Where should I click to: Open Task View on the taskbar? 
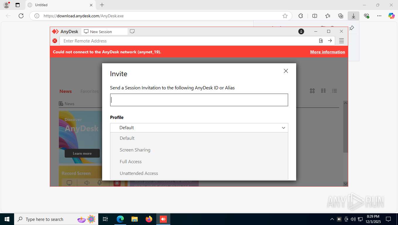(105, 219)
